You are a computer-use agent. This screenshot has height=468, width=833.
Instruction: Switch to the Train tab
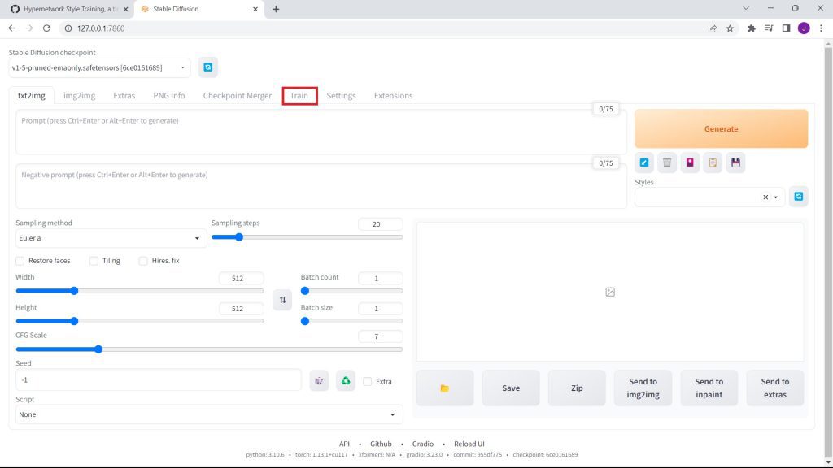click(299, 96)
